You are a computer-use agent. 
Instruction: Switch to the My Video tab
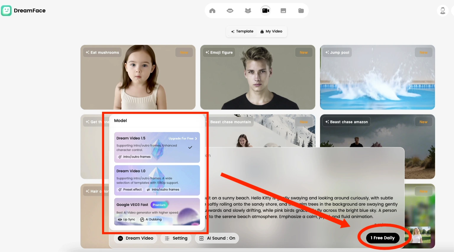(x=271, y=31)
